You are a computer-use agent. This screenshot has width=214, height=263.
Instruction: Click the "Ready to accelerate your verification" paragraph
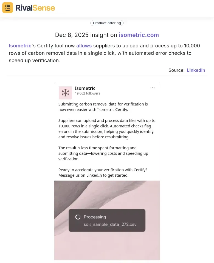point(103,173)
